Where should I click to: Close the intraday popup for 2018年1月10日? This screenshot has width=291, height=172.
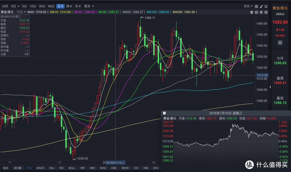coord(164,113)
